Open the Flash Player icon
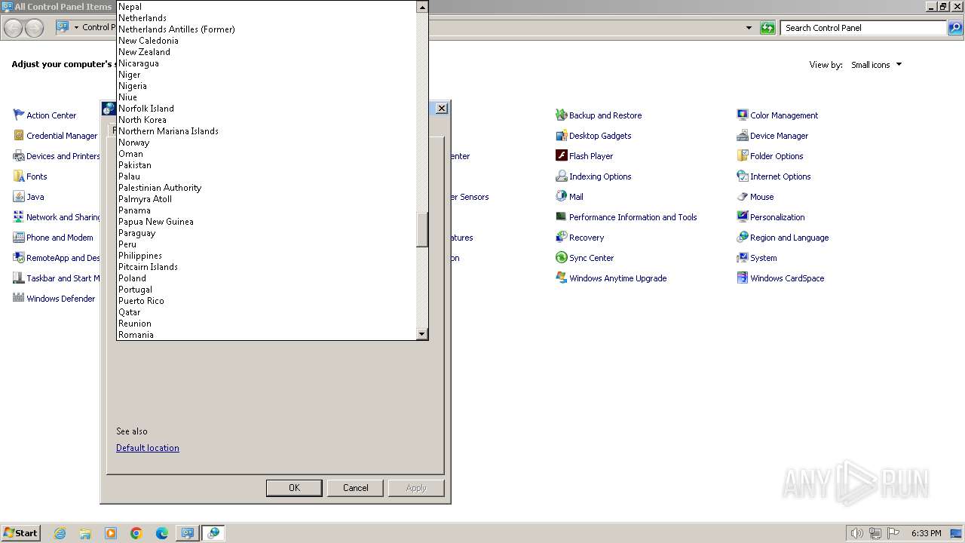The width and height of the screenshot is (965, 543). (x=561, y=156)
